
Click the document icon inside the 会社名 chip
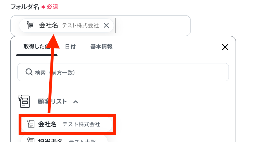click(x=31, y=25)
